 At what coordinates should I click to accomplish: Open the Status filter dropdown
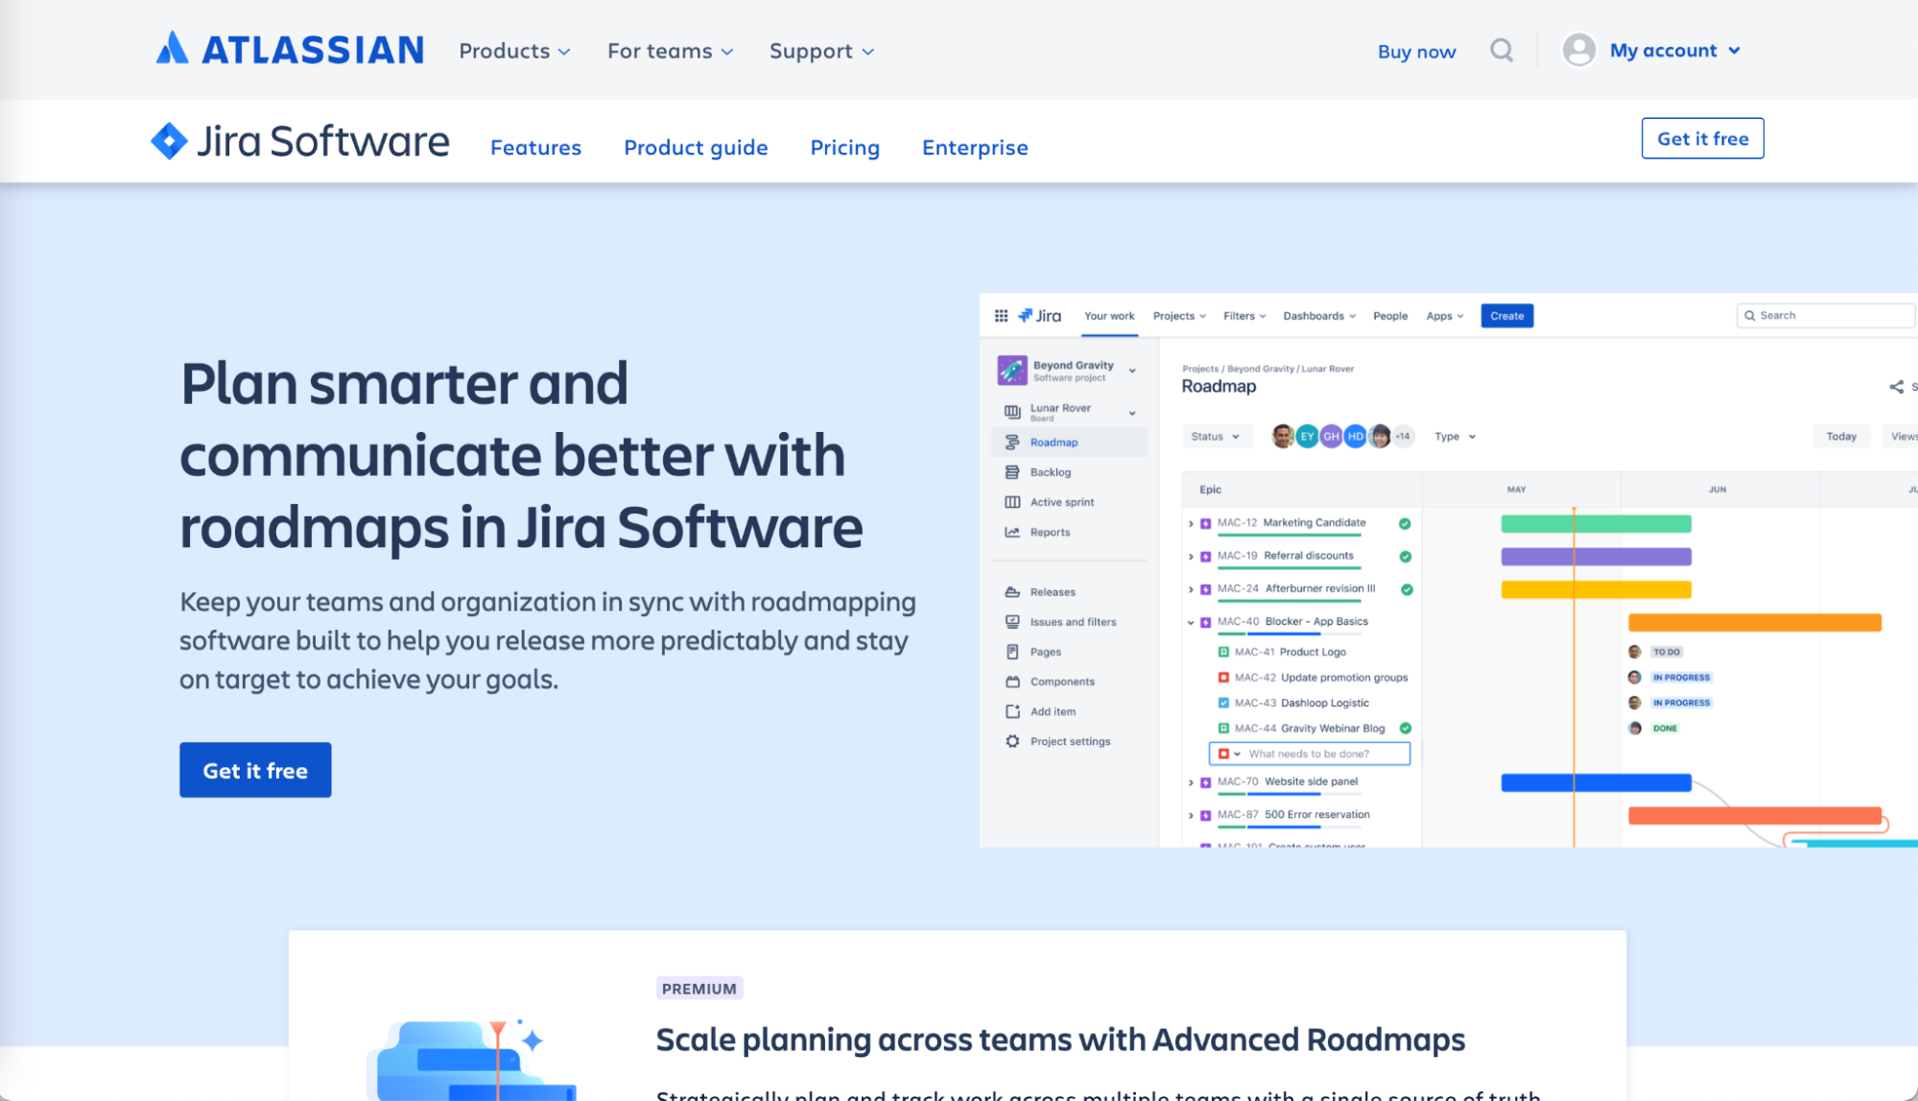(1216, 436)
